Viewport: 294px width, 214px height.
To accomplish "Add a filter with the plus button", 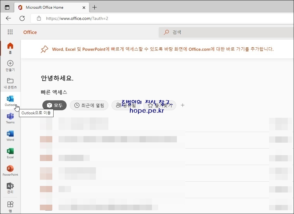I will tap(183, 105).
